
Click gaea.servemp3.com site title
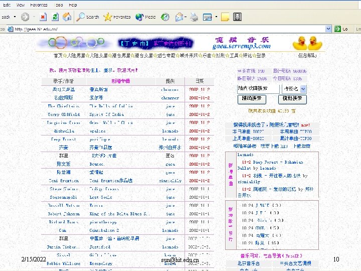[x=242, y=46]
